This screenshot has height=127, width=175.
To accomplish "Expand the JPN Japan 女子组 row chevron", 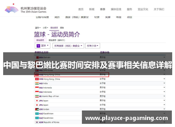I will pos(164,105).
